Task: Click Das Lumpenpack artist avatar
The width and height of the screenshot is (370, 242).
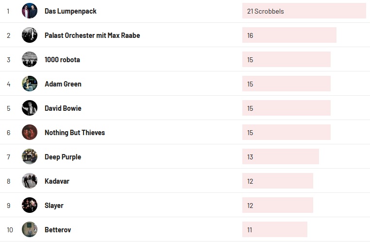Action: [x=30, y=11]
